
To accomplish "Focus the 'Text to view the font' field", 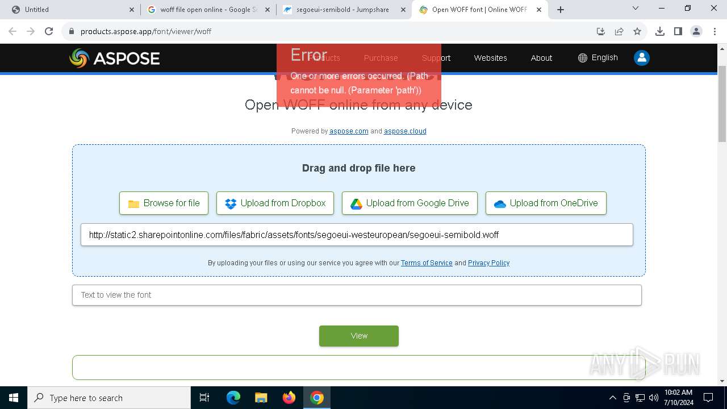I will [x=357, y=295].
